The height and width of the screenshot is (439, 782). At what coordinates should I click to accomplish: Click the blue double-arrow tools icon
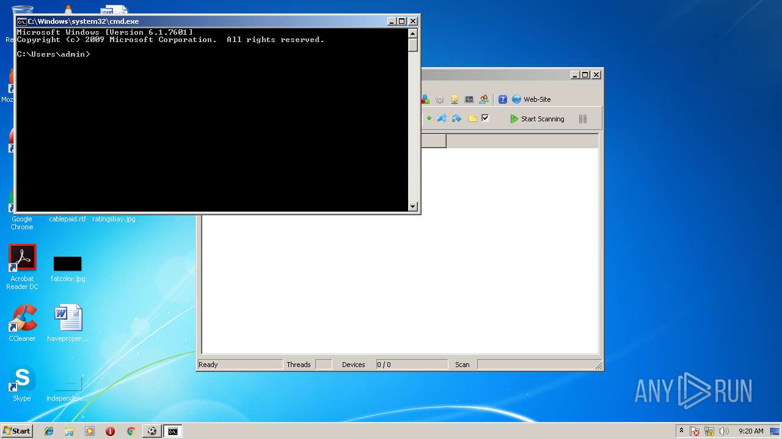[x=442, y=118]
